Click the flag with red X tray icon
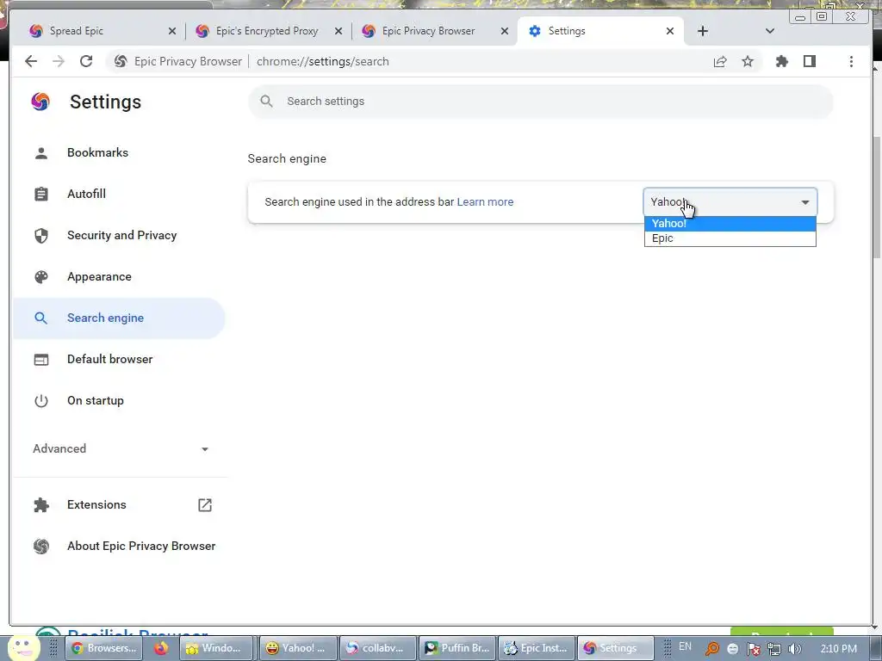882x661 pixels. [754, 649]
